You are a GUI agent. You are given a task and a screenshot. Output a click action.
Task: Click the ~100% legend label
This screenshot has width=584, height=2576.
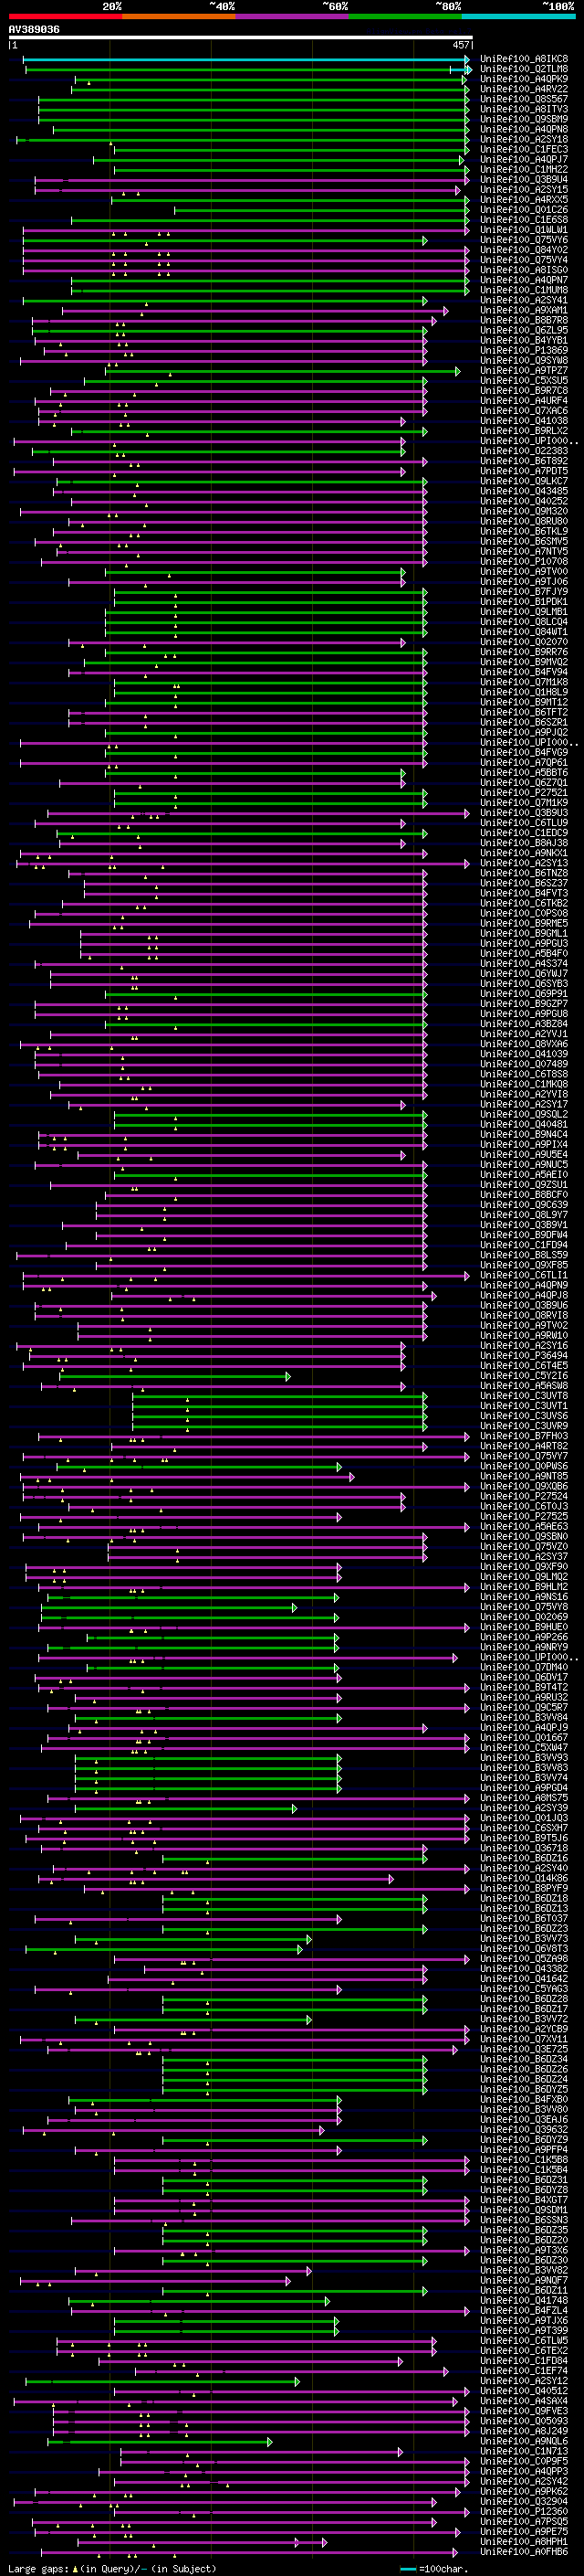pos(559,6)
